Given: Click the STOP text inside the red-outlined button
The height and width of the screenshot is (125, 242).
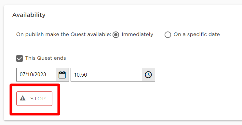Looking at the screenshot, I should click(38, 98).
